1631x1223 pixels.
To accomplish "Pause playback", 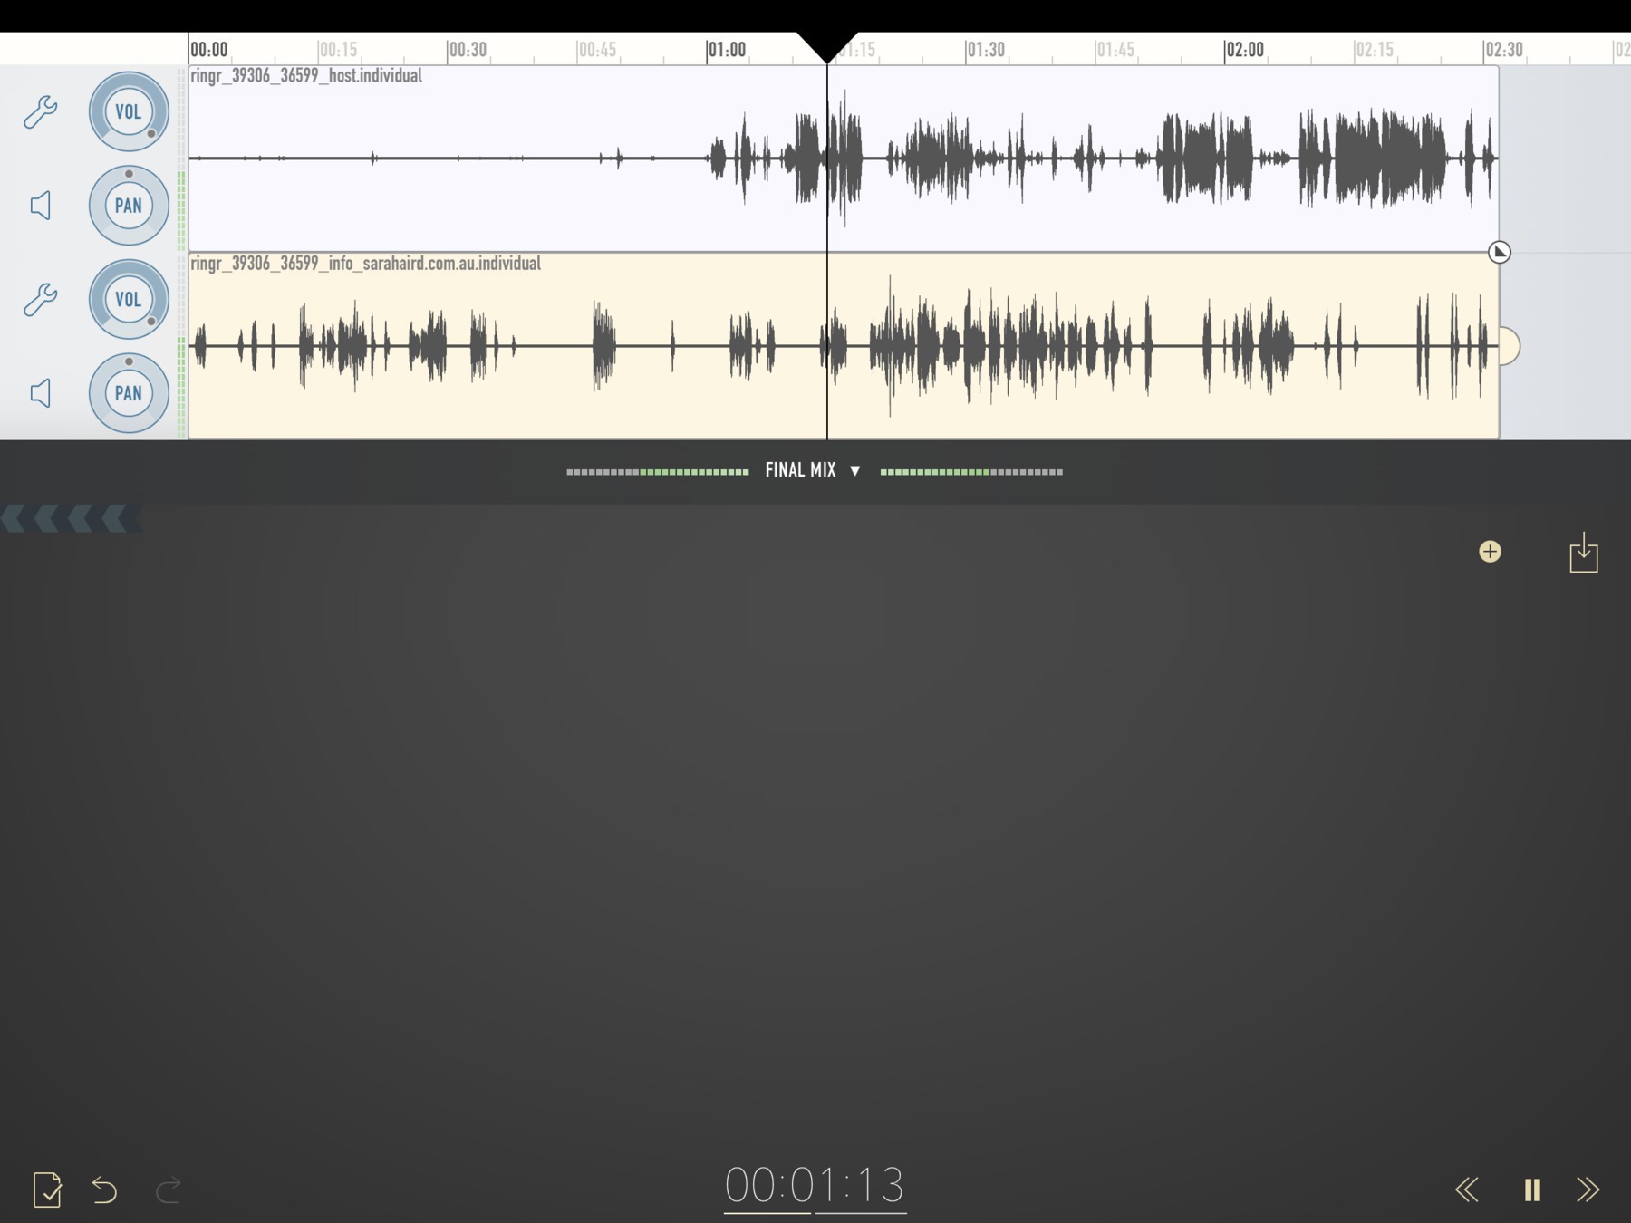I will click(1532, 1189).
